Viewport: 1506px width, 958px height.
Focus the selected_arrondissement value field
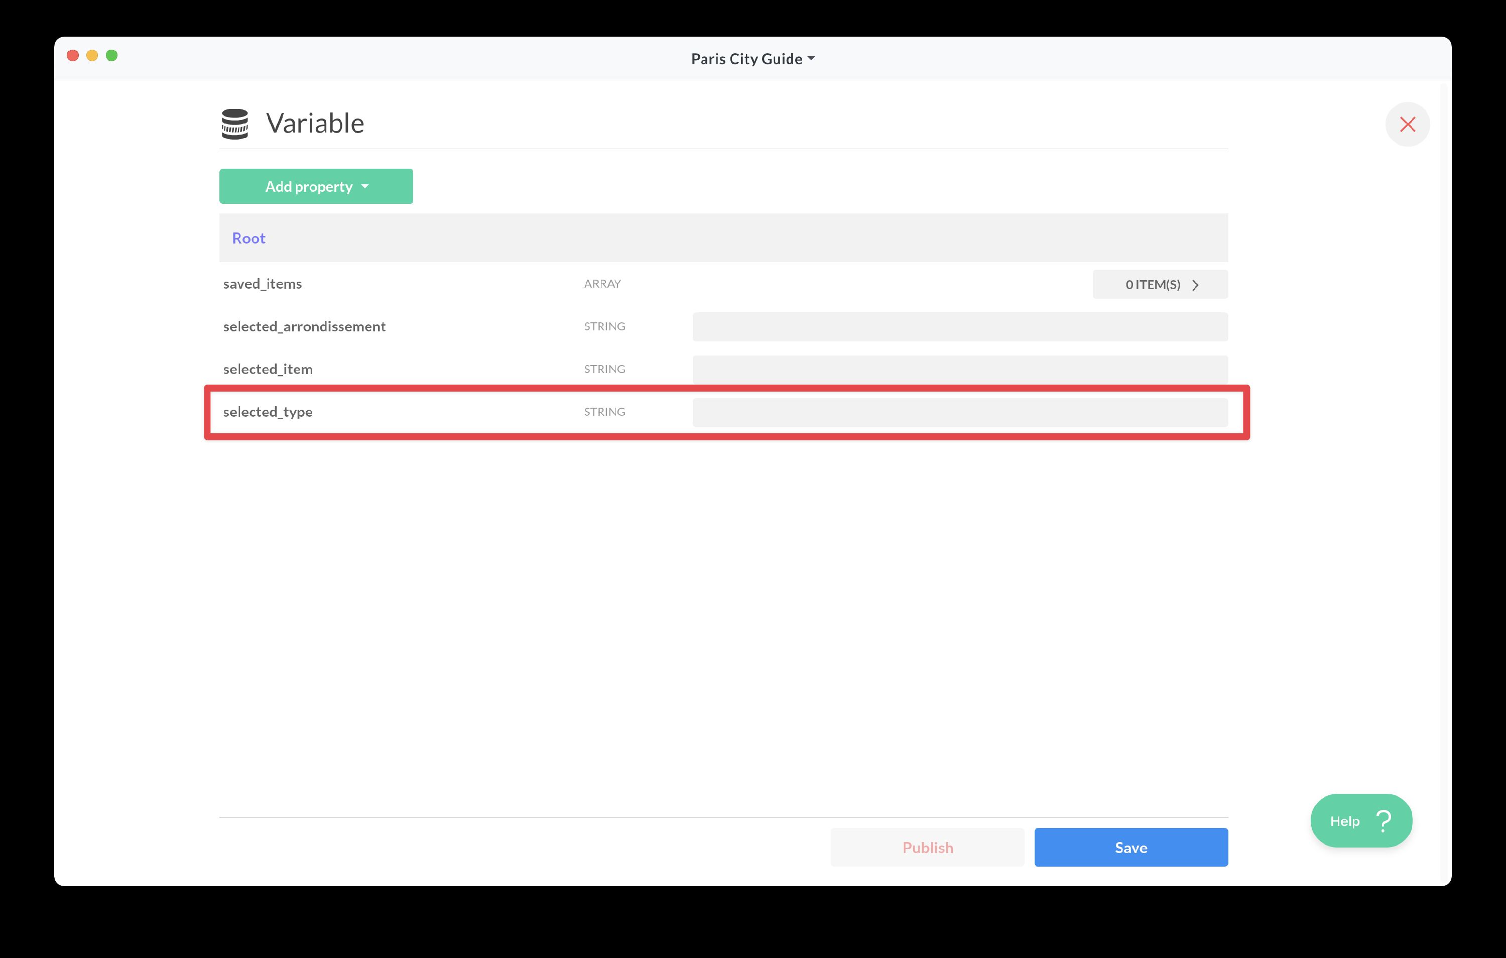click(960, 326)
